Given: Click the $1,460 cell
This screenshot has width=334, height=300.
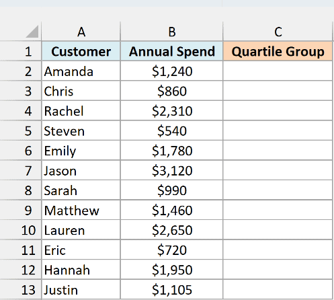Looking at the screenshot, I should (171, 210).
